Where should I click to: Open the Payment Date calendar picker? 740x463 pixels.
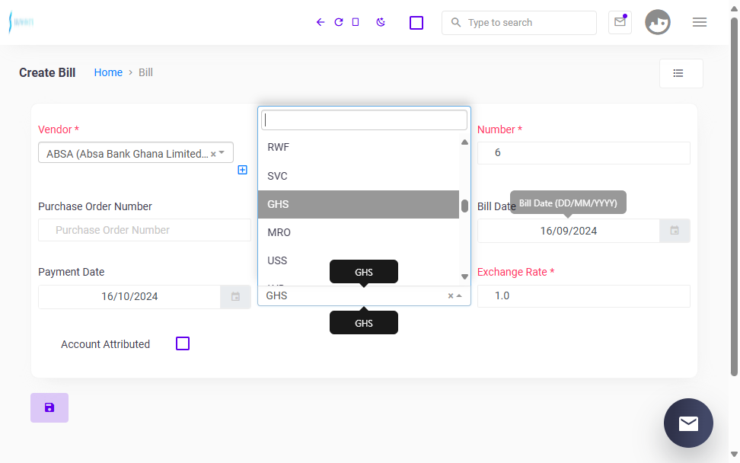click(x=235, y=296)
